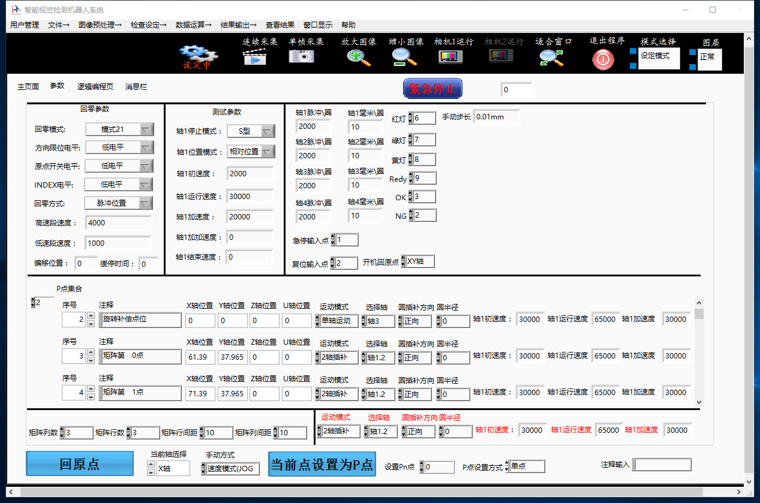Click the 矩阵列数 stepper arrows
This screenshot has height=503, width=760.
pyautogui.click(x=62, y=432)
